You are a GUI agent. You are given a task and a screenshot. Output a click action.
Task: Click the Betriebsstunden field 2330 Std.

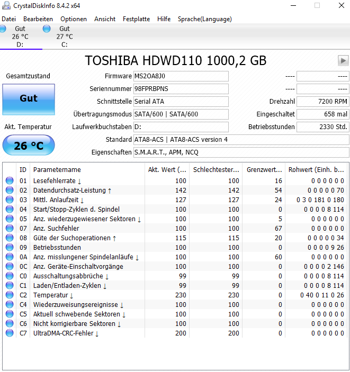point(323,127)
